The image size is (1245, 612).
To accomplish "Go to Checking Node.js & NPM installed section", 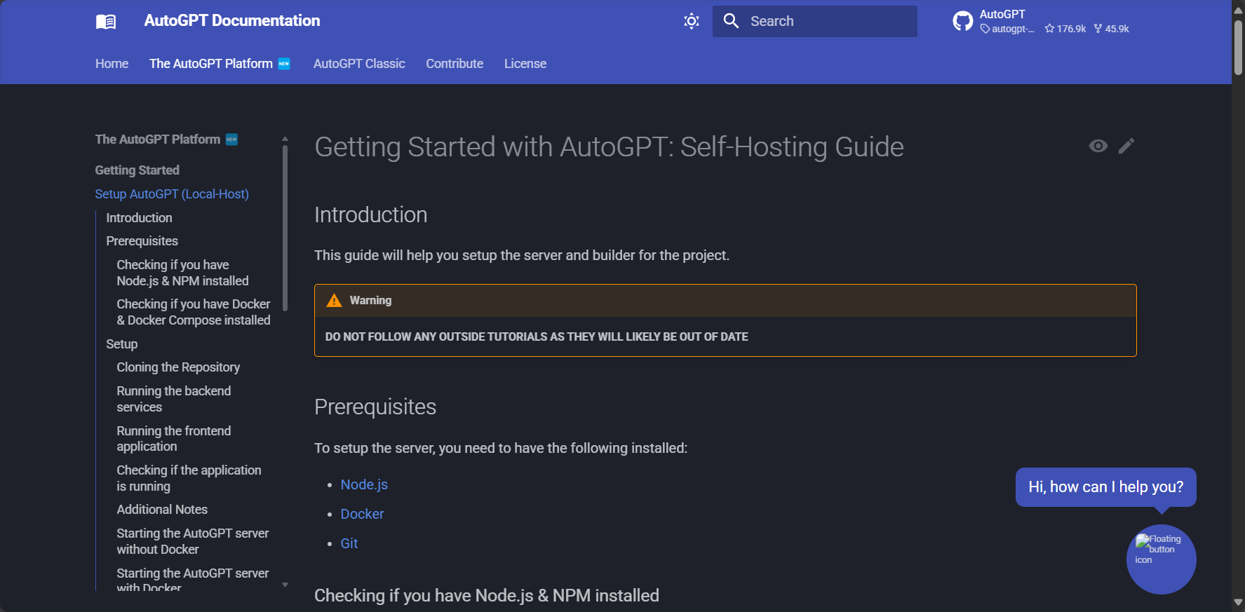I will 182,273.
